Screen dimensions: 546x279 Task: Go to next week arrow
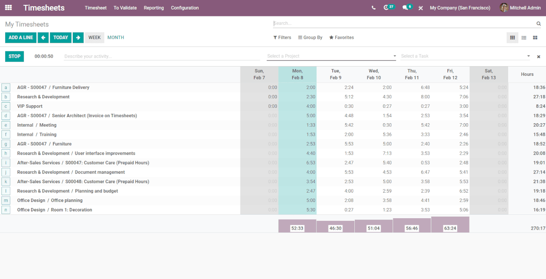(x=78, y=37)
